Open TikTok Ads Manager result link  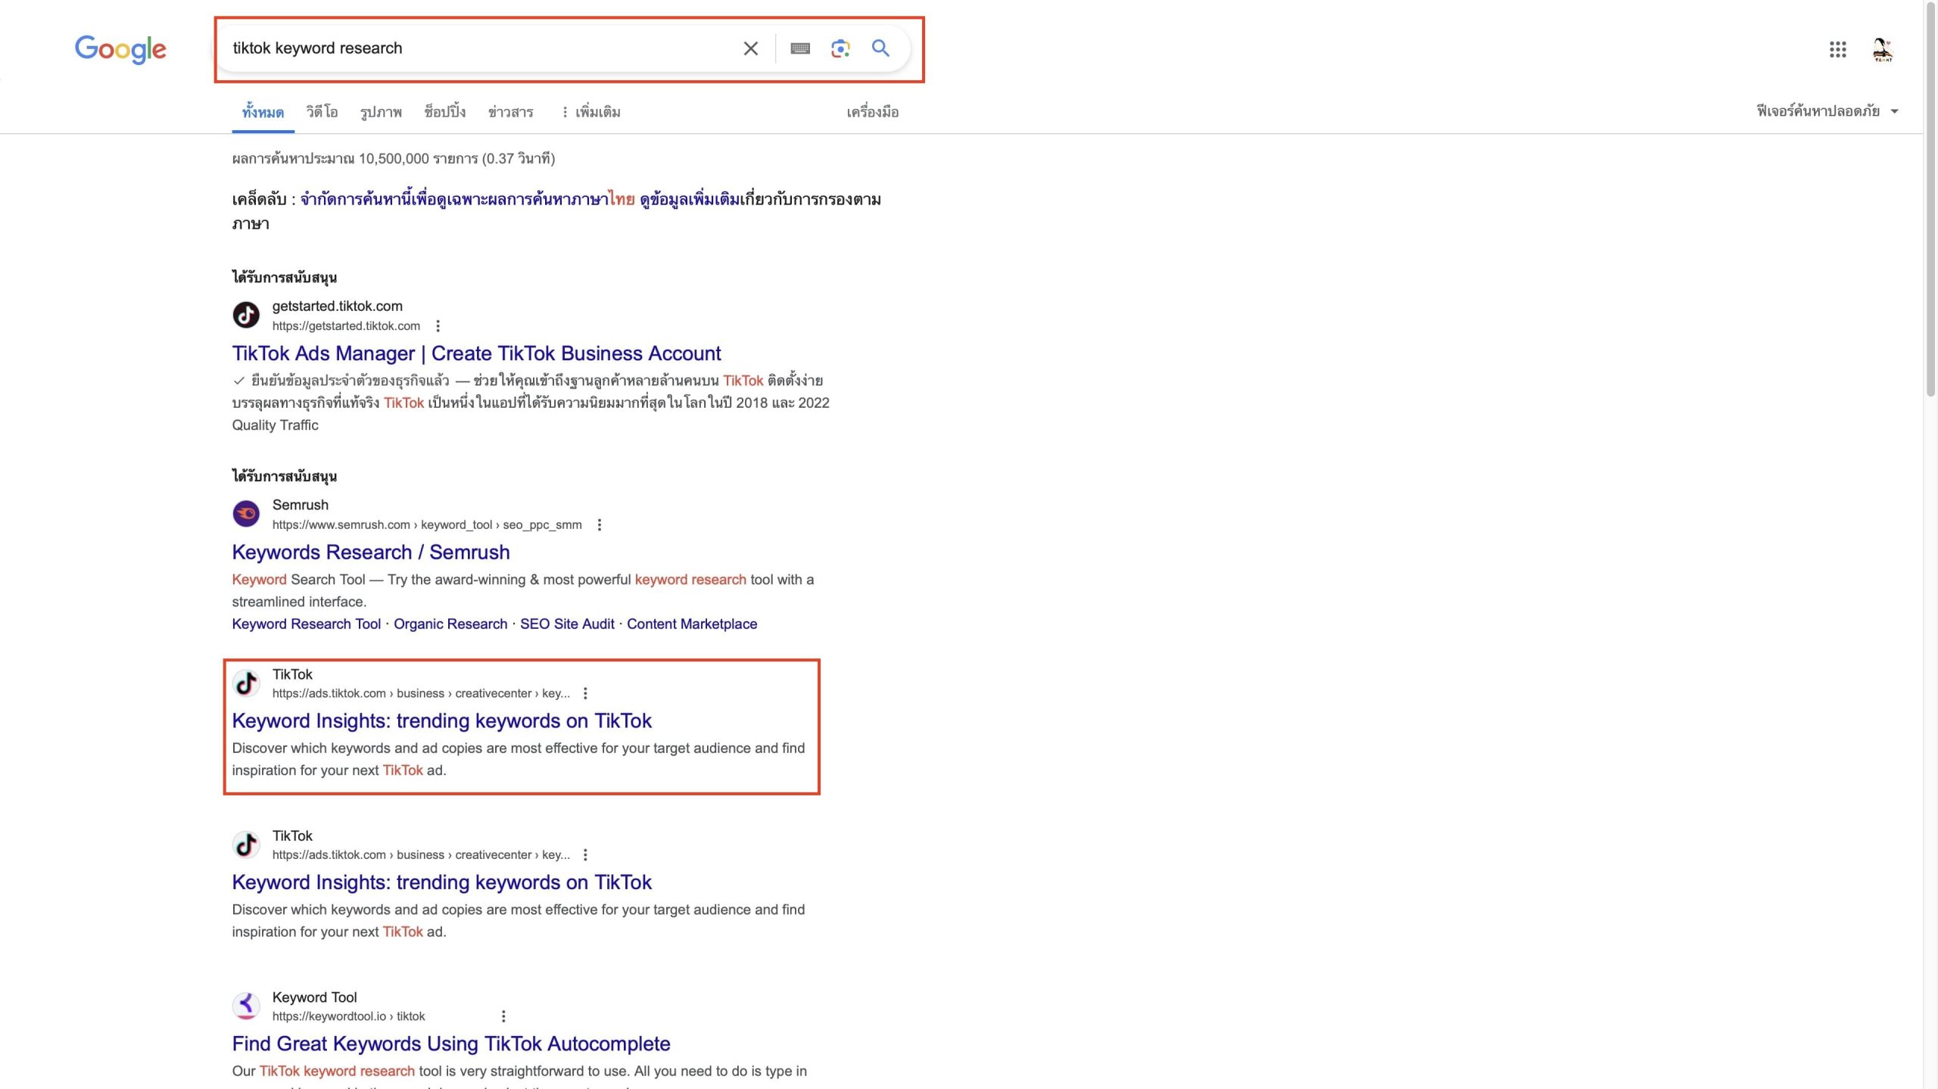click(x=476, y=353)
